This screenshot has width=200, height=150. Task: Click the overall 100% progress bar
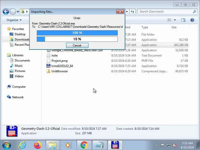click(x=77, y=33)
